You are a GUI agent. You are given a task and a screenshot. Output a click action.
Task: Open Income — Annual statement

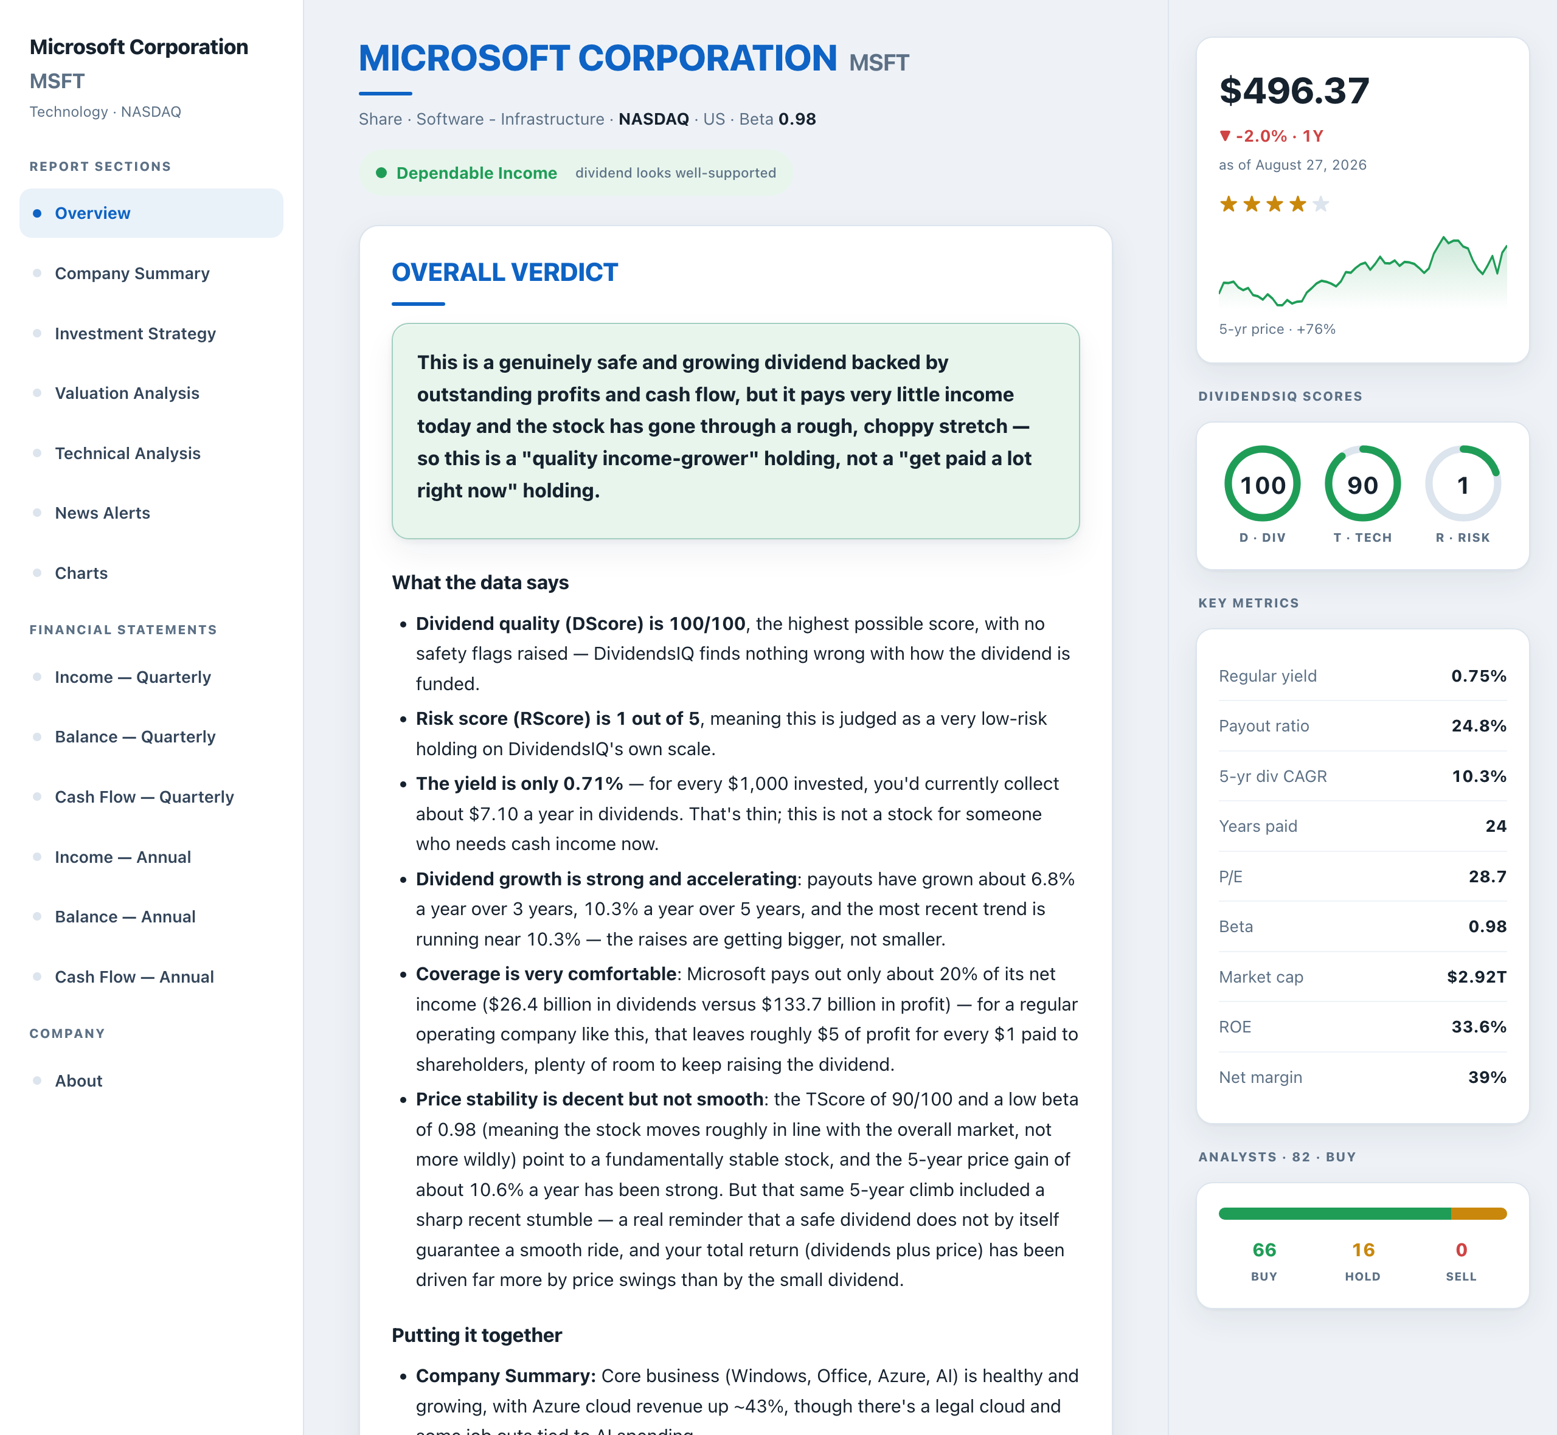[151, 857]
